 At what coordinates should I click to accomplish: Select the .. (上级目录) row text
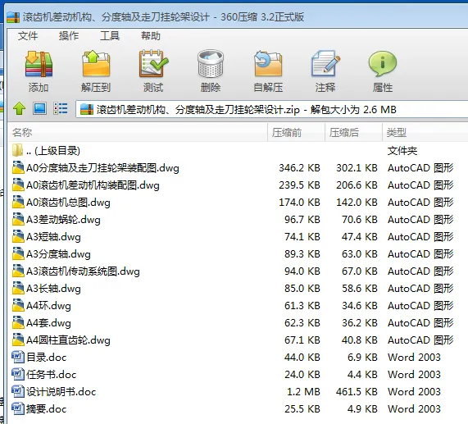point(53,150)
